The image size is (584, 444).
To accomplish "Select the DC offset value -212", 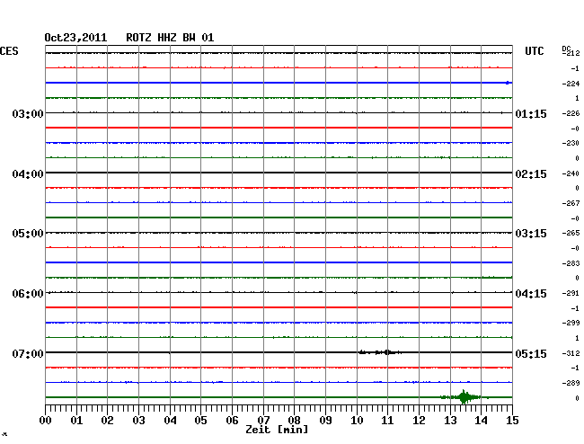I will tap(571, 53).
